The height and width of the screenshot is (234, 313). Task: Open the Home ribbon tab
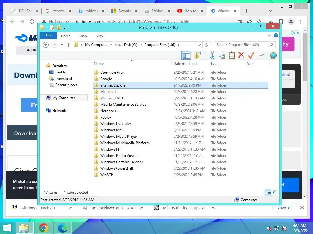click(66, 36)
